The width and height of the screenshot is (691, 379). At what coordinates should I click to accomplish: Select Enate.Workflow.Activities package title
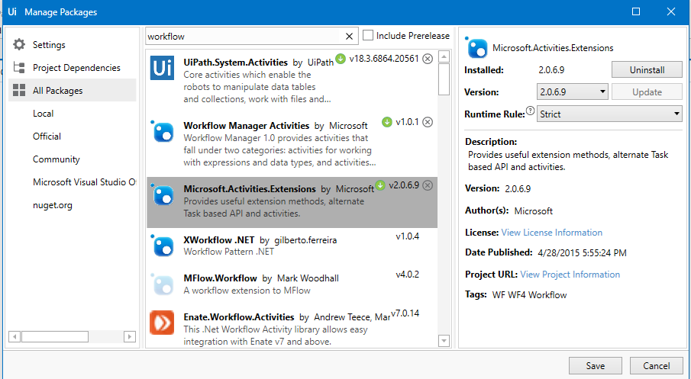pyautogui.click(x=238, y=317)
